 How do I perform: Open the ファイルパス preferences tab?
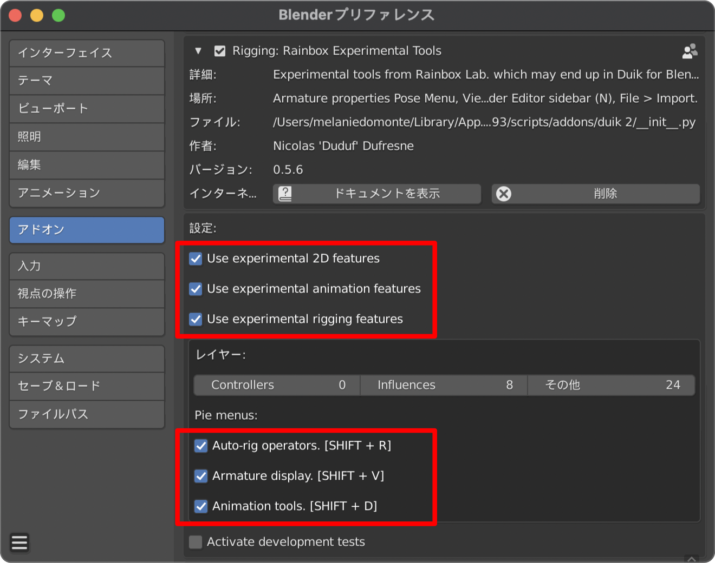click(x=87, y=414)
